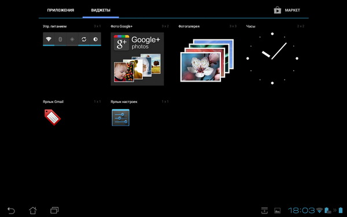The height and width of the screenshot is (217, 347).
Task: Select the analog clock widget
Action: click(x=272, y=58)
